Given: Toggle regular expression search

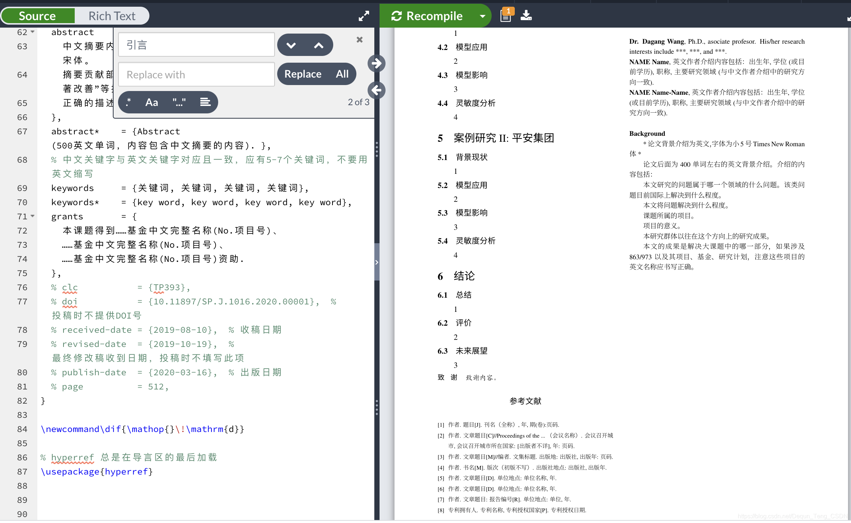Looking at the screenshot, I should coord(129,102).
